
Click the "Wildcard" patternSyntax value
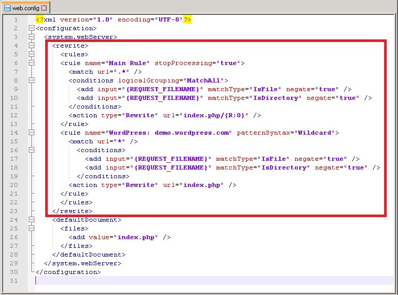[x=314, y=133]
